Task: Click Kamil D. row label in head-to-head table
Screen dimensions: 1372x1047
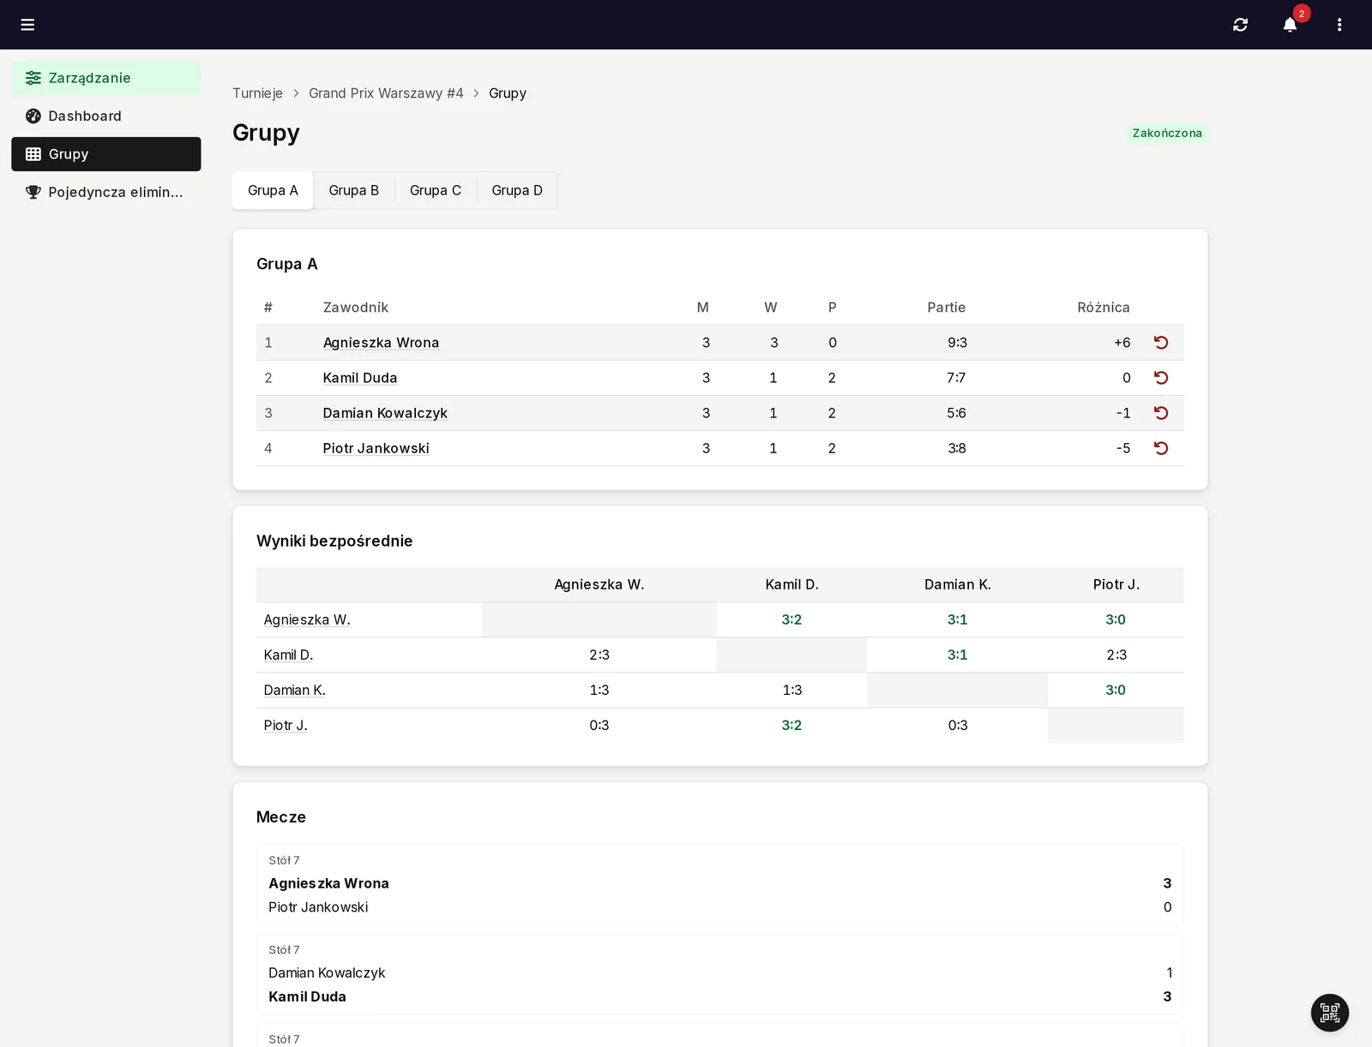Action: pyautogui.click(x=288, y=655)
